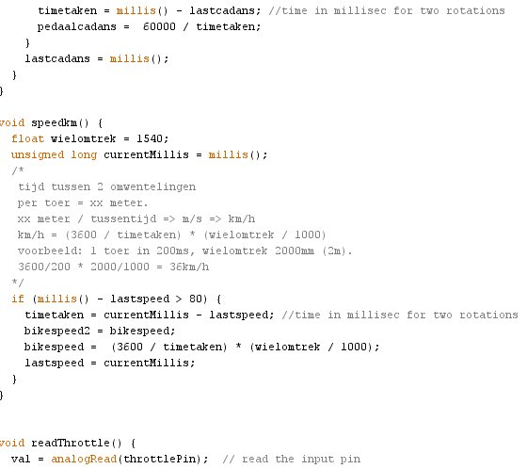Click the analogRead function call
The height and width of the screenshot is (469, 527).
click(x=84, y=459)
